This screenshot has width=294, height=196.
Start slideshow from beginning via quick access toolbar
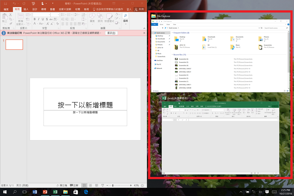pyautogui.click(x=33, y=3)
